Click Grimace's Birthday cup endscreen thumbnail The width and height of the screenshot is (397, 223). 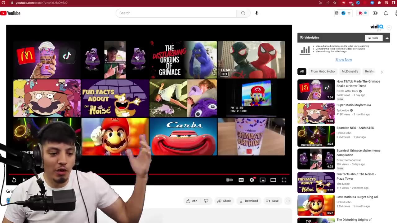(251, 136)
